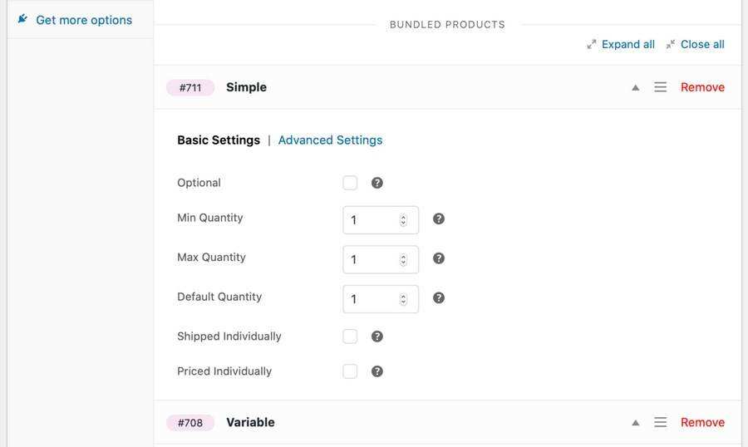Image resolution: width=748 pixels, height=447 pixels.
Task: Click the Min Quantity number field
Action: coord(372,220)
